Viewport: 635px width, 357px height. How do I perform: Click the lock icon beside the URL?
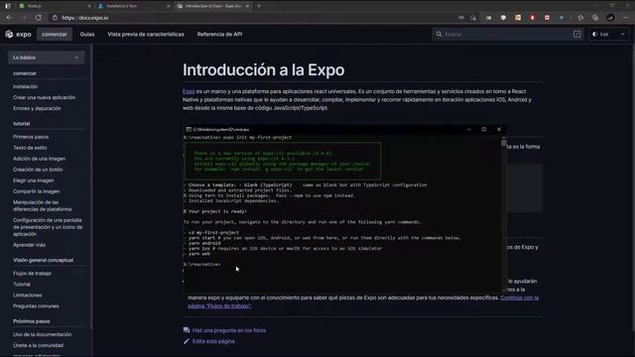55,18
